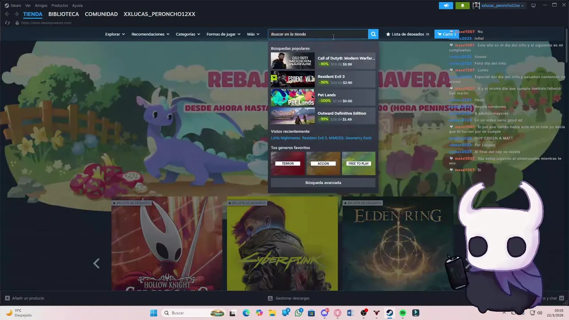
Task: Click the back navigation arrow
Action: (7, 14)
